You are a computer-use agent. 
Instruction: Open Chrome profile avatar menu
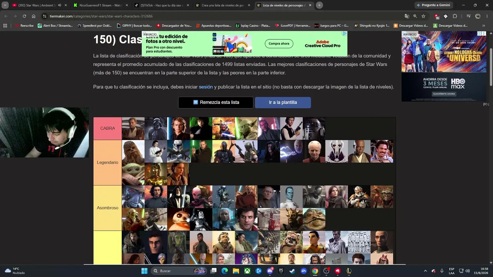[x=478, y=16]
